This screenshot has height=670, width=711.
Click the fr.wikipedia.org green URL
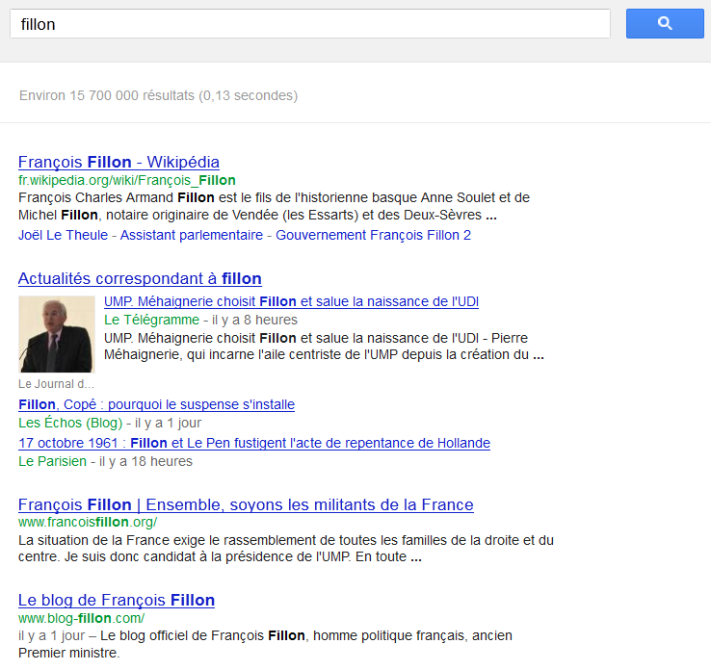(126, 180)
